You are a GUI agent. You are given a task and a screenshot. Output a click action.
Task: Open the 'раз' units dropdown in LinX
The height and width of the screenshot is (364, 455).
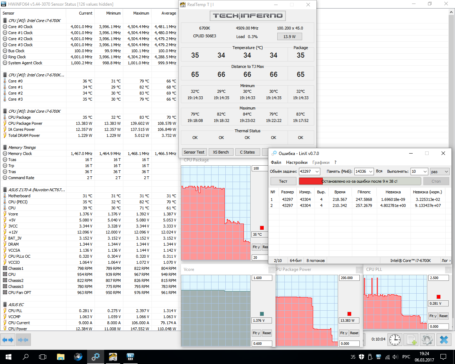click(440, 171)
